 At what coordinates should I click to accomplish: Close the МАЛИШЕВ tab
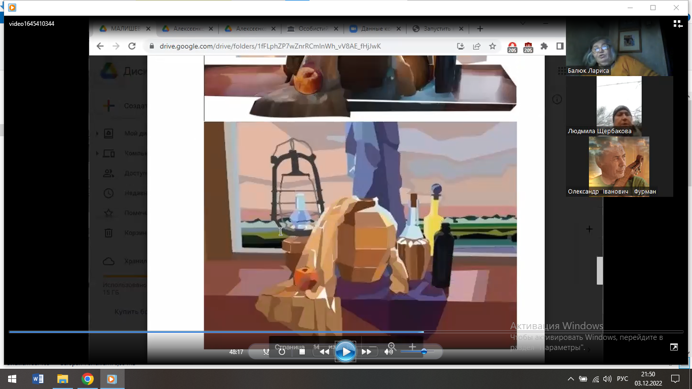tap(148, 29)
